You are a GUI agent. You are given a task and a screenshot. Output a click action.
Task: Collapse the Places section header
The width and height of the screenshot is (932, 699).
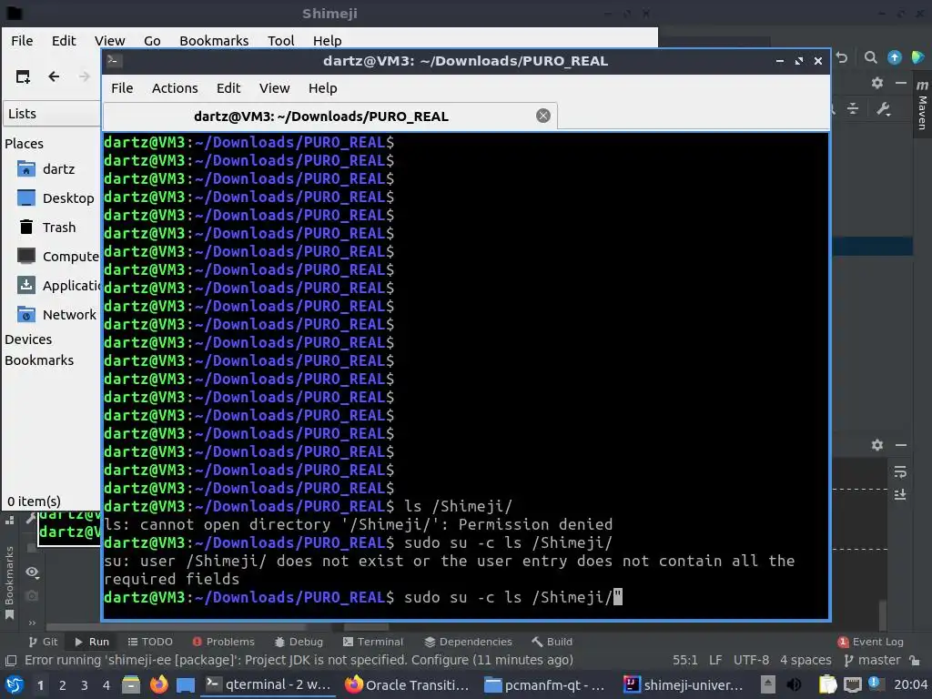click(25, 144)
